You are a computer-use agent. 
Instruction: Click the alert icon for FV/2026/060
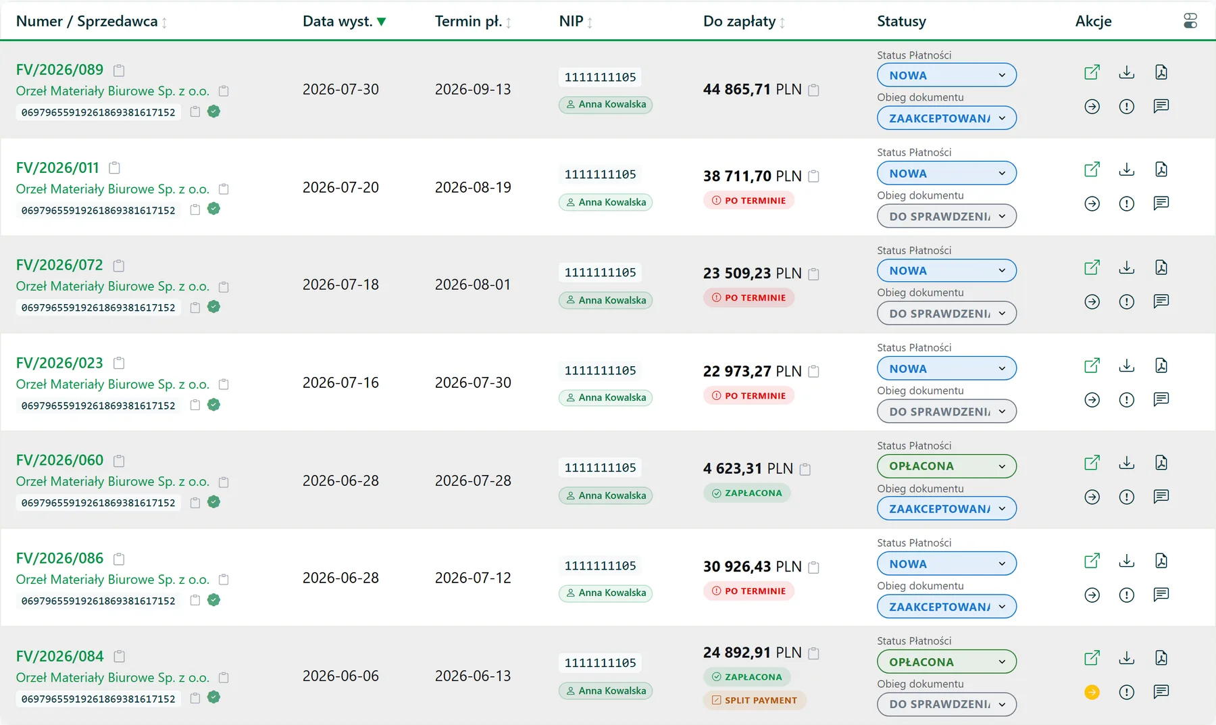(1126, 497)
